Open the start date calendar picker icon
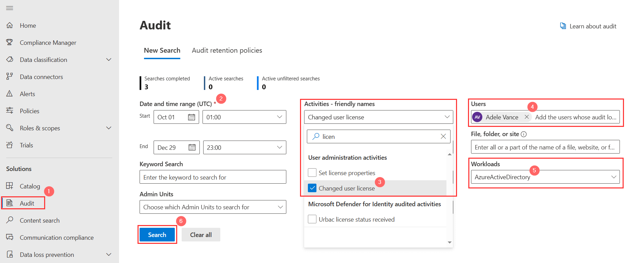The width and height of the screenshot is (638, 263). tap(192, 117)
